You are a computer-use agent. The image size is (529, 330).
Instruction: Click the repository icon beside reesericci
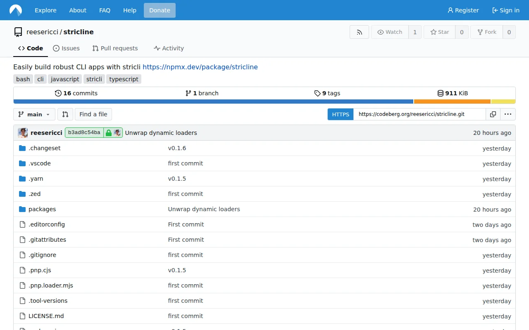[18, 32]
